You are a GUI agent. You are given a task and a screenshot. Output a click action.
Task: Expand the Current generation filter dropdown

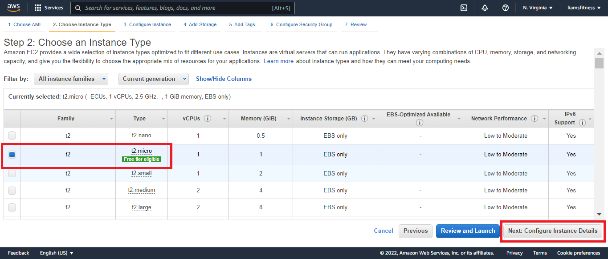coord(153,79)
